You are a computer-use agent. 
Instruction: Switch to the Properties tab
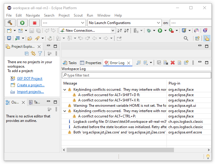91,63
